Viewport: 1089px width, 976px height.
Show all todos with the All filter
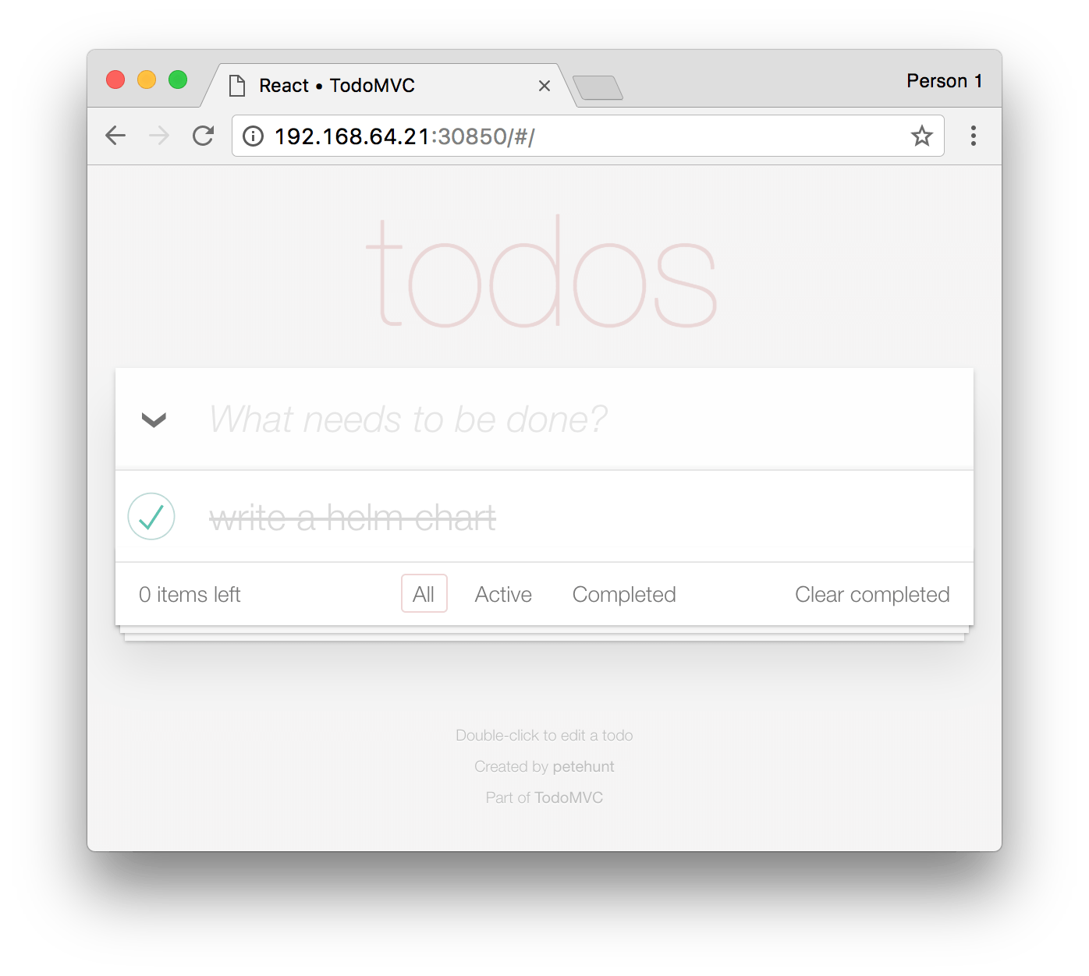click(424, 594)
